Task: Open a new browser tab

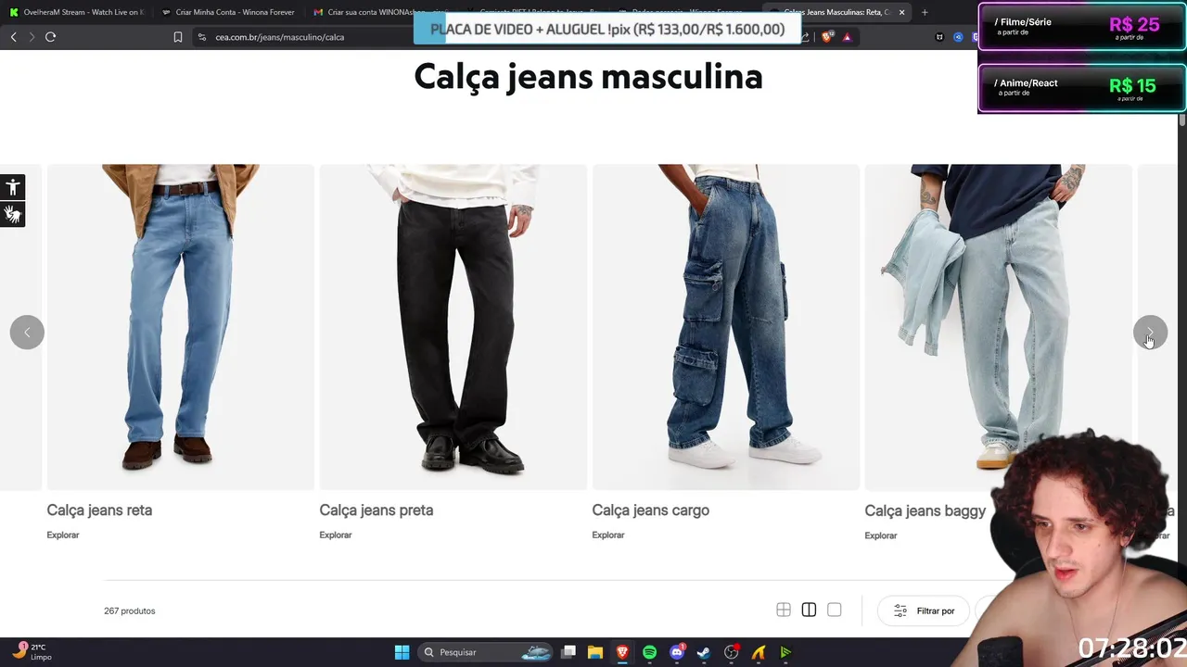Action: [925, 12]
